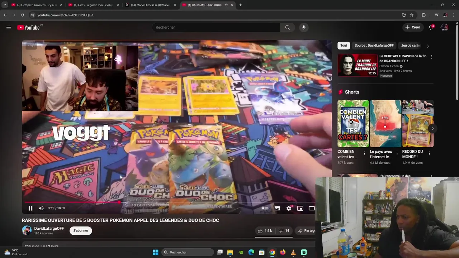The width and height of the screenshot is (459, 258).
Task: Pause the video with the pause button
Action: [x=30, y=208]
